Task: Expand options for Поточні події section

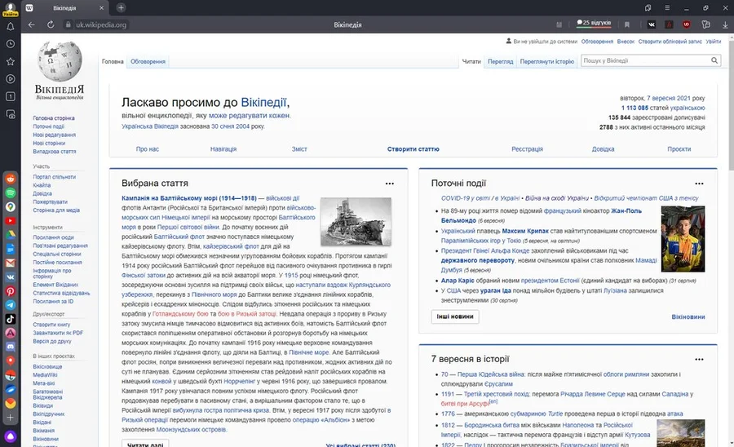Action: pos(699,184)
